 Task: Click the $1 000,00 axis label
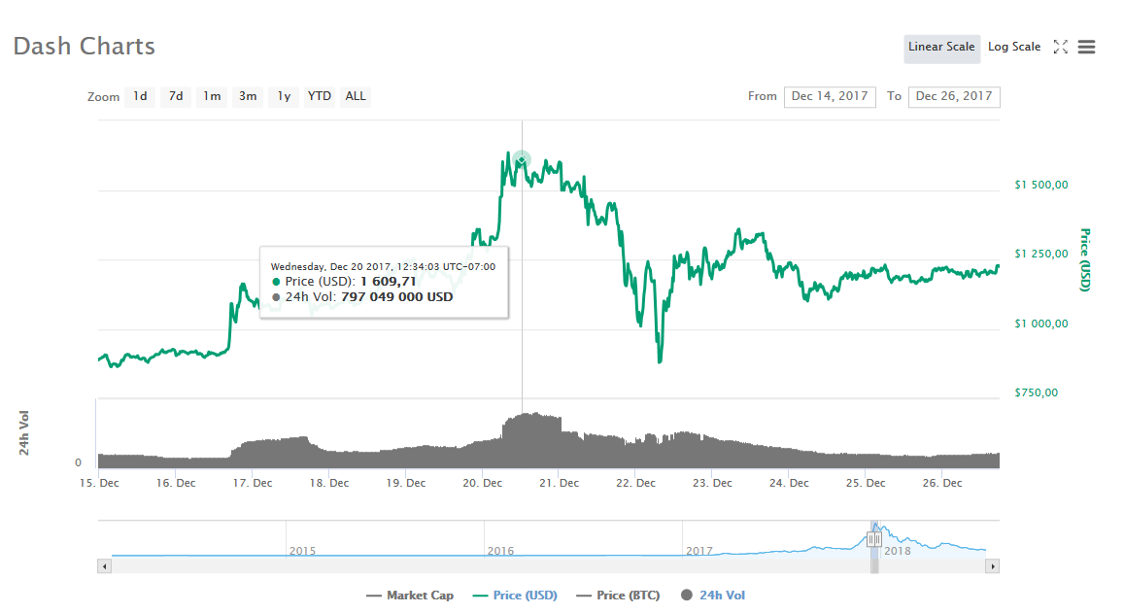(x=1040, y=324)
